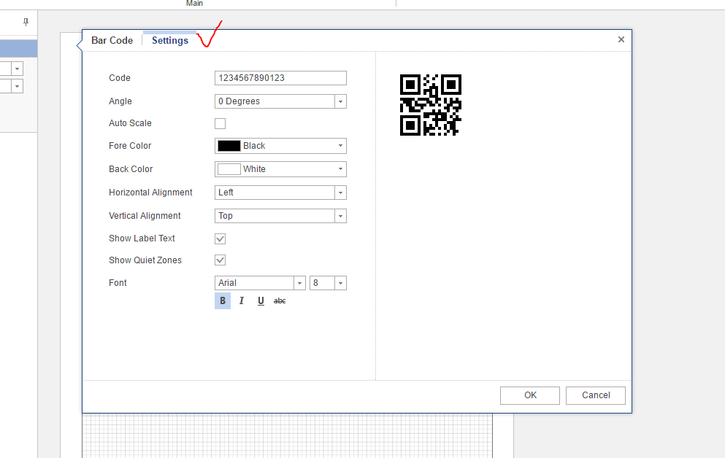Open the Arial font name dropdown
Screen dimensions: 725x458
click(299, 283)
